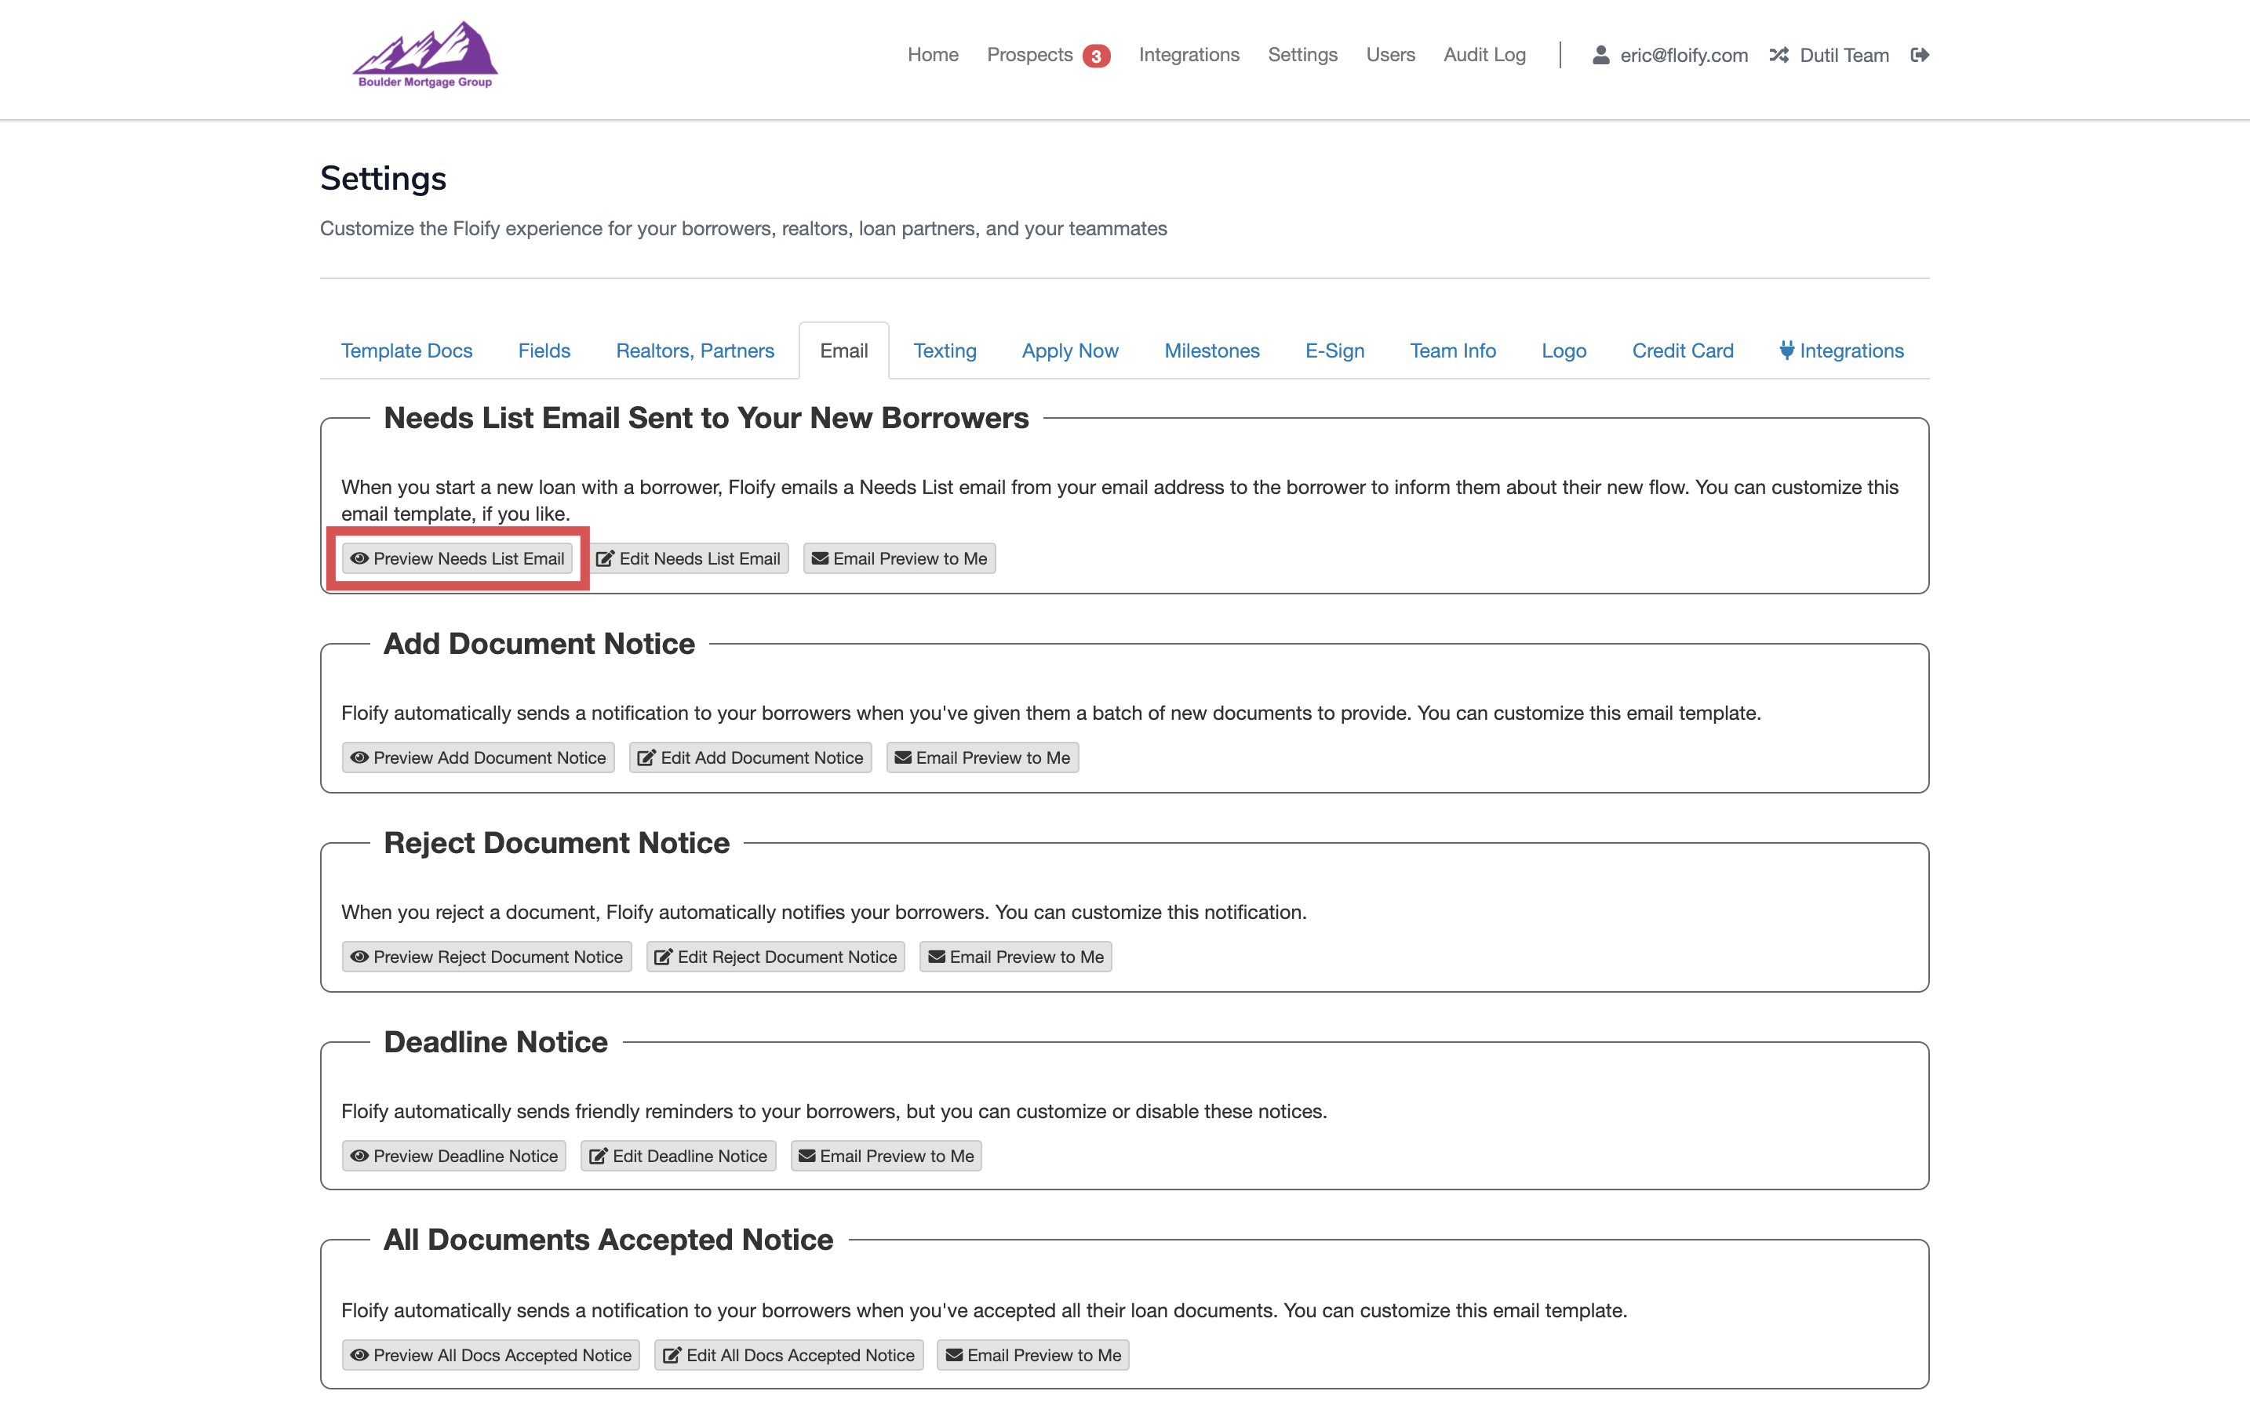Switch to the E-Sign tab
The height and width of the screenshot is (1402, 2250).
pos(1334,350)
